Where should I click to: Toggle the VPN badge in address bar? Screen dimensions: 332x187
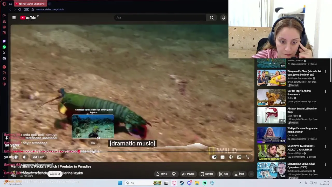point(26,10)
